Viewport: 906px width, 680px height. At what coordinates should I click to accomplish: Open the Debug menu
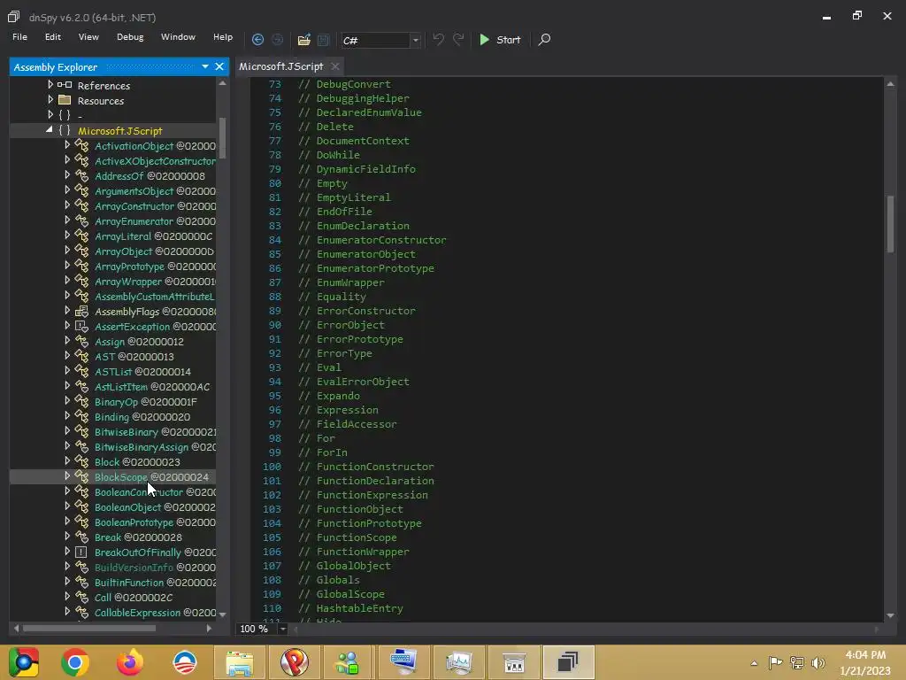point(130,37)
